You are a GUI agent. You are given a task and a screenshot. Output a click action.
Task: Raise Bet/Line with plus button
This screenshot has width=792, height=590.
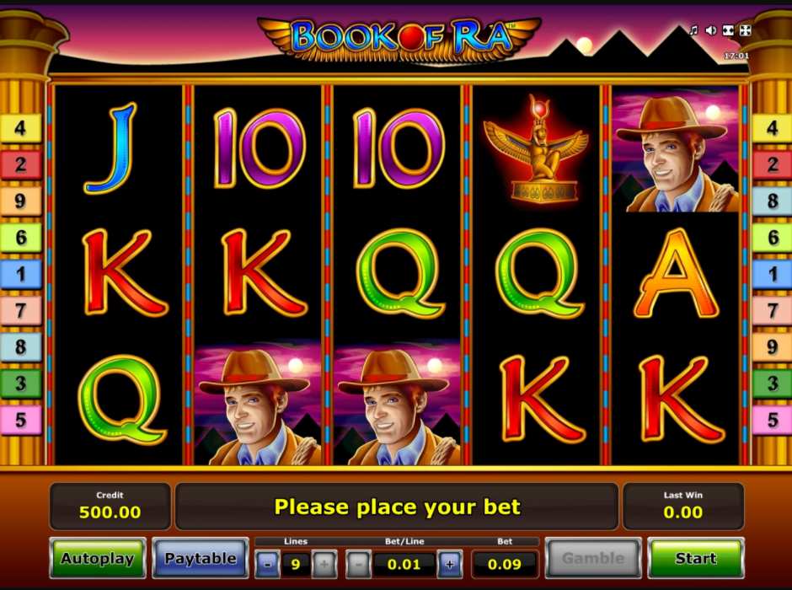(450, 564)
